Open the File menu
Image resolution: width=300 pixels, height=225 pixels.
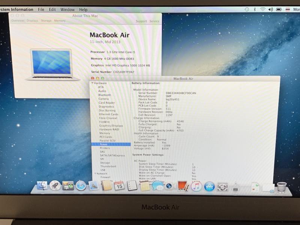click(x=41, y=9)
